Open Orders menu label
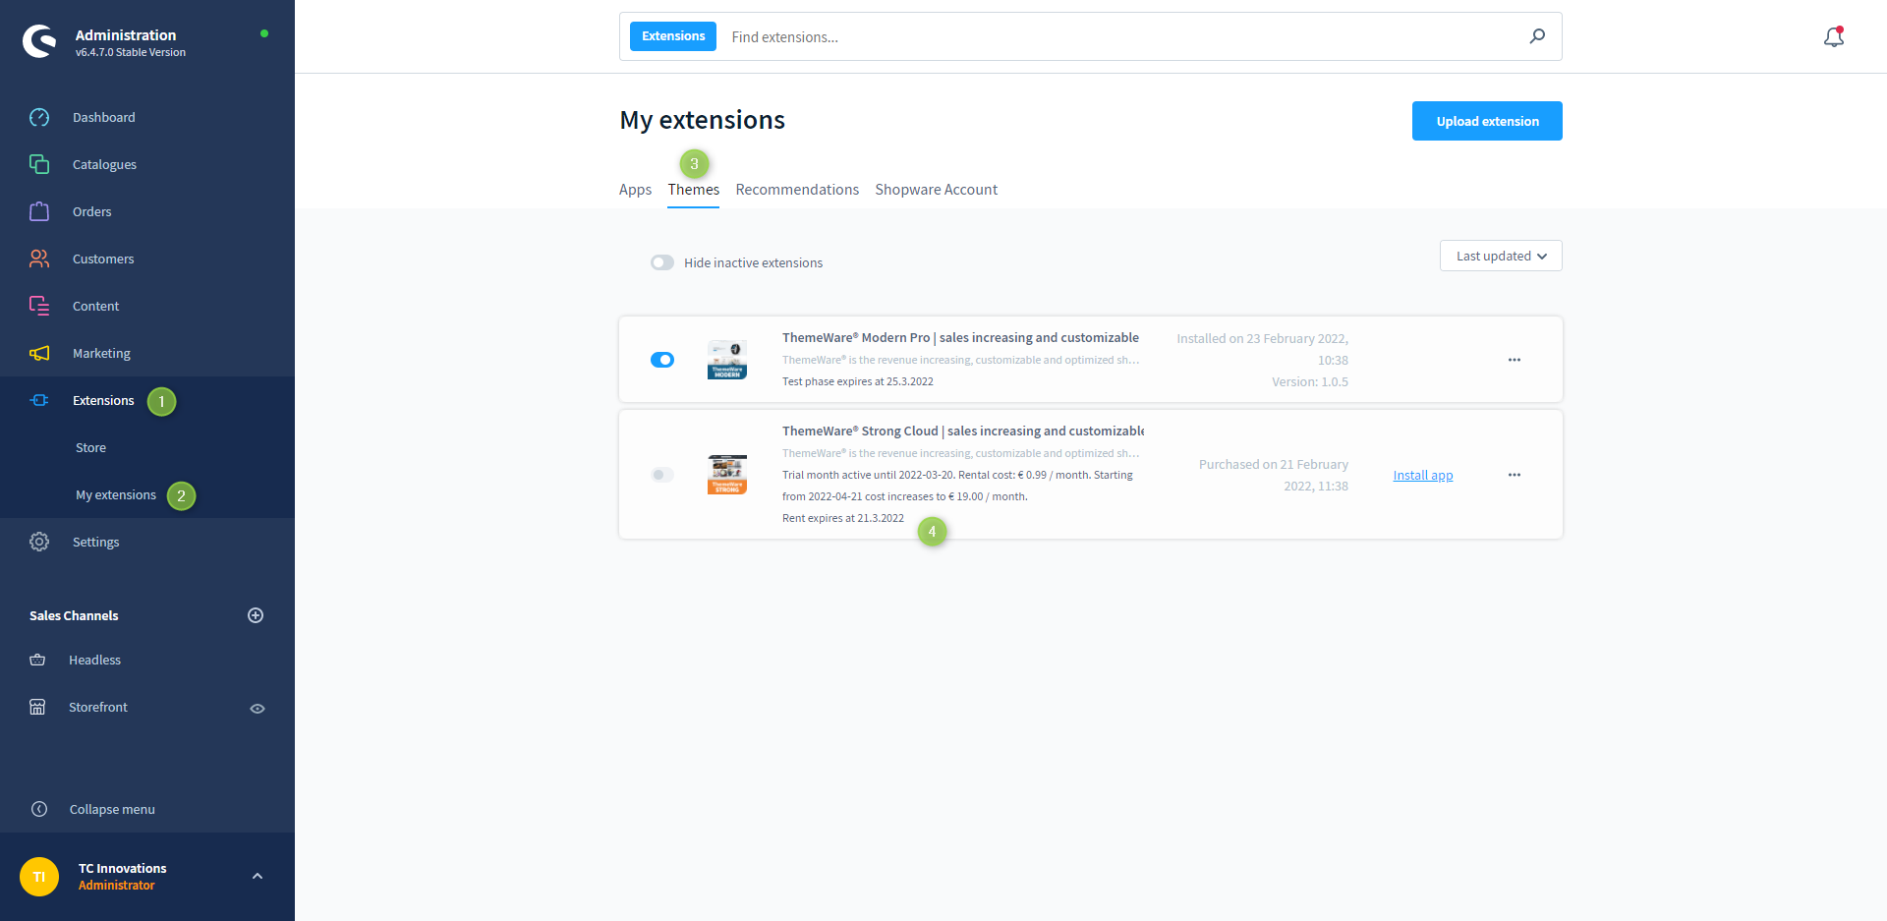1887x921 pixels. click(92, 211)
